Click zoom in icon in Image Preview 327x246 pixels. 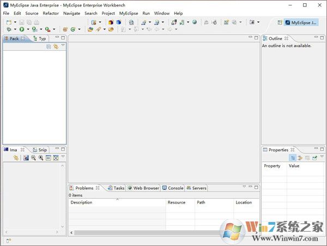(x=41, y=158)
